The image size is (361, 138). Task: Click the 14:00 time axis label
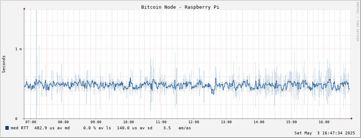pos(259,122)
